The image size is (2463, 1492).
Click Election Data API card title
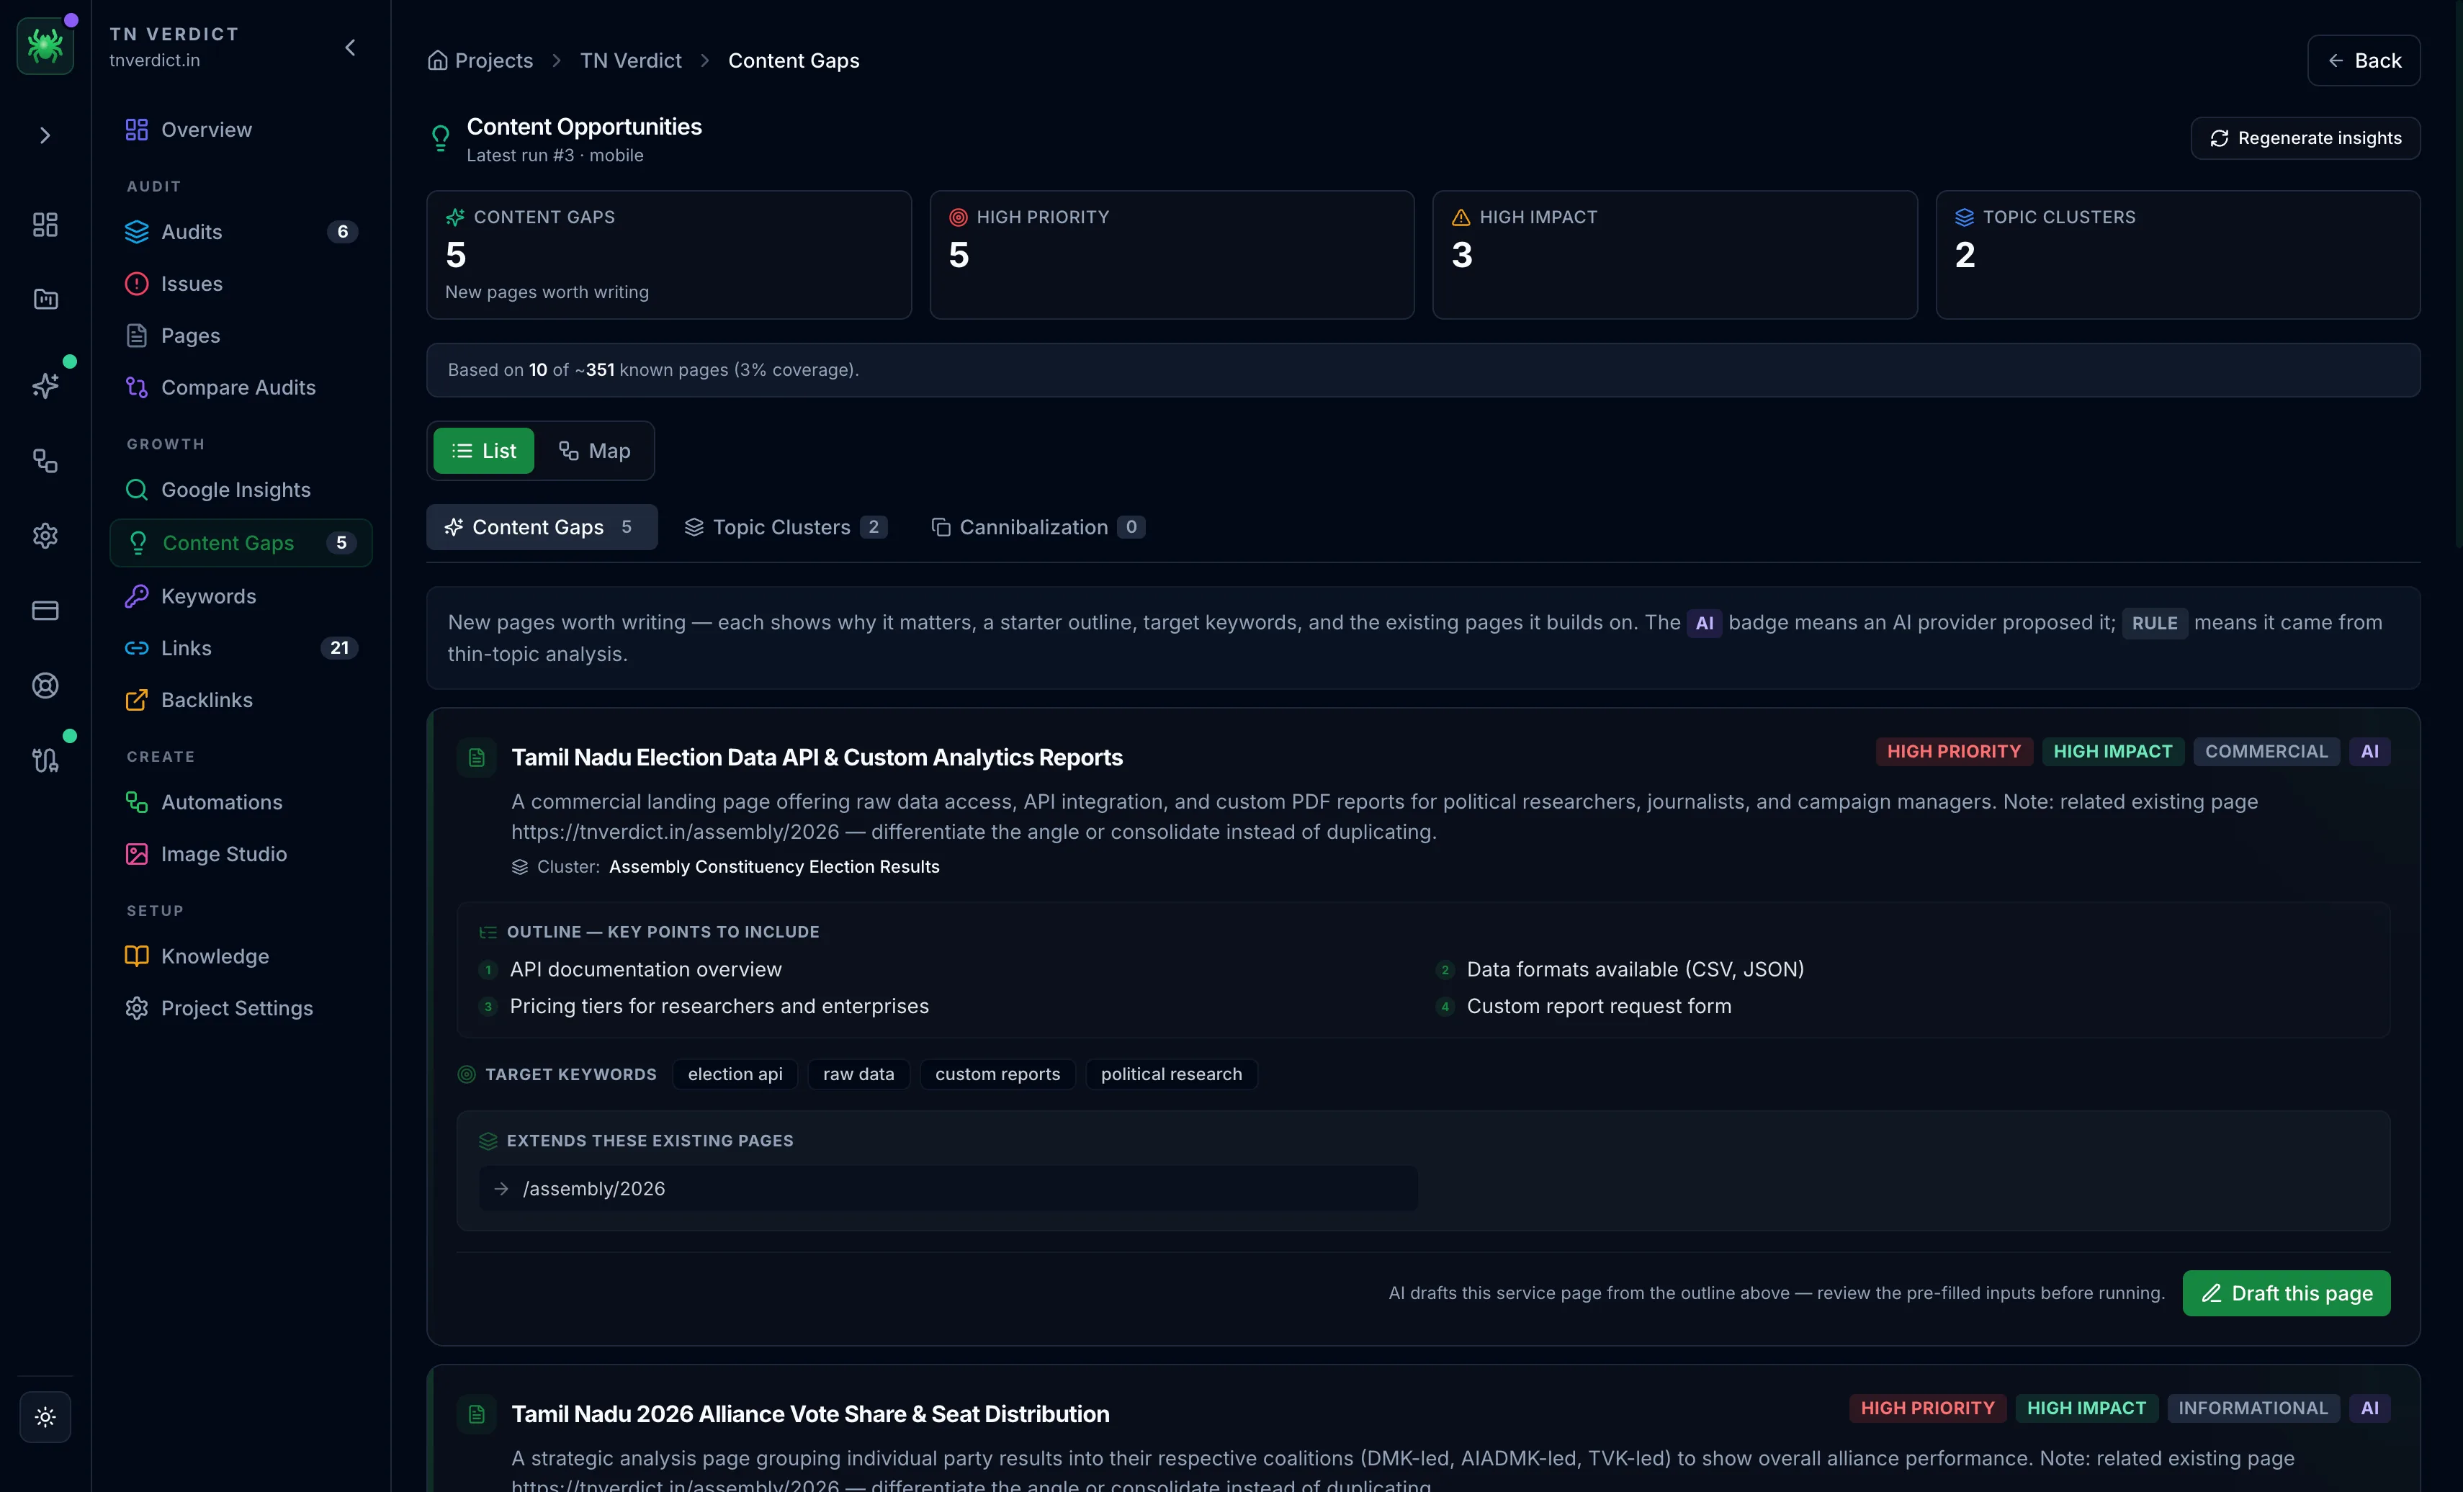[817, 758]
